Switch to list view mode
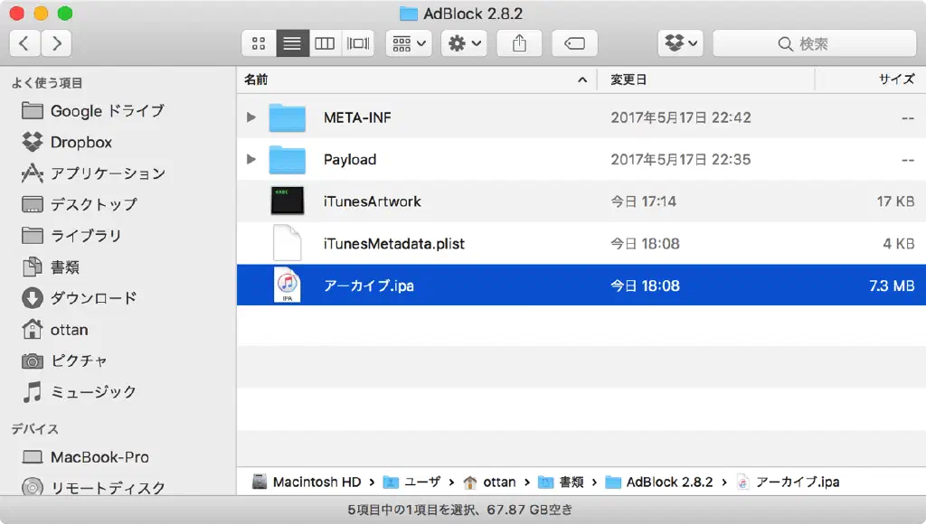This screenshot has height=524, width=926. click(x=292, y=43)
